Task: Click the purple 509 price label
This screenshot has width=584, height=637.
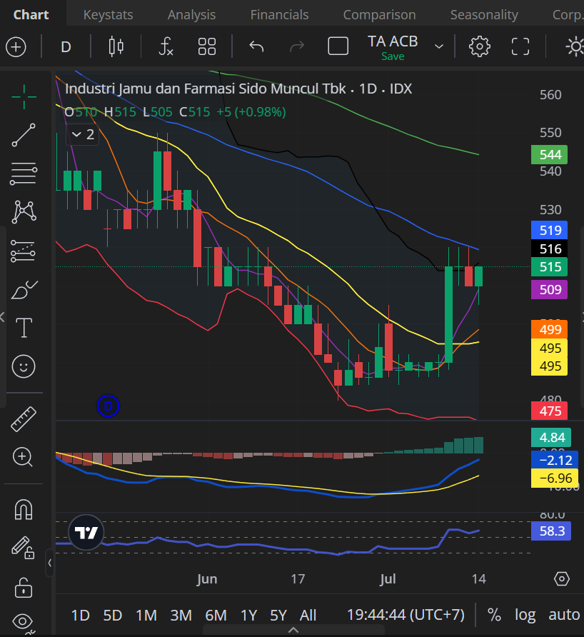Action: 550,290
